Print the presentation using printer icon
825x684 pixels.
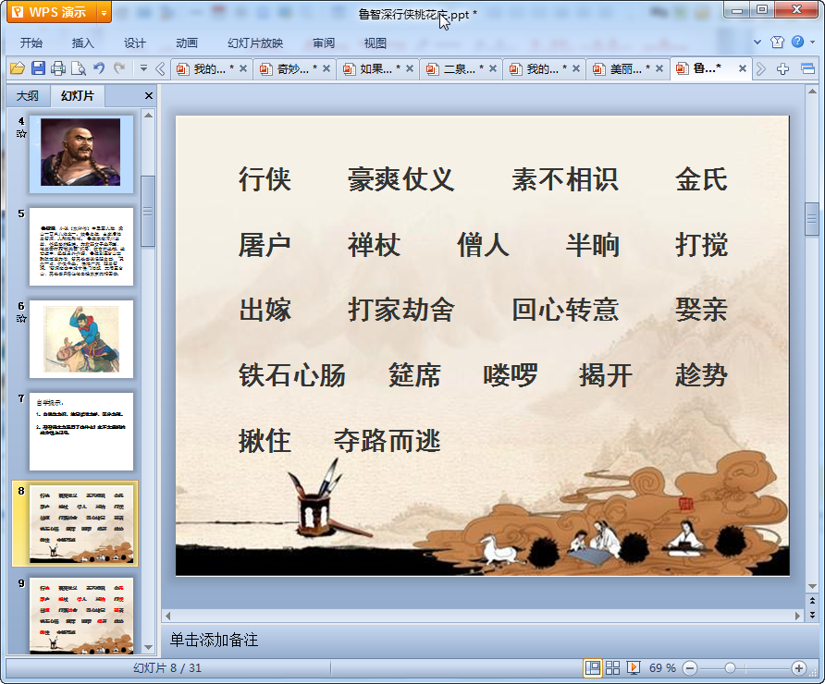point(58,68)
